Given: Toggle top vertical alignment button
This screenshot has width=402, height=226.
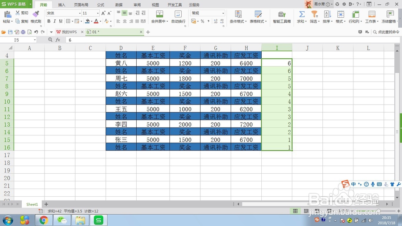Looking at the screenshot, I should click(x=119, y=13).
